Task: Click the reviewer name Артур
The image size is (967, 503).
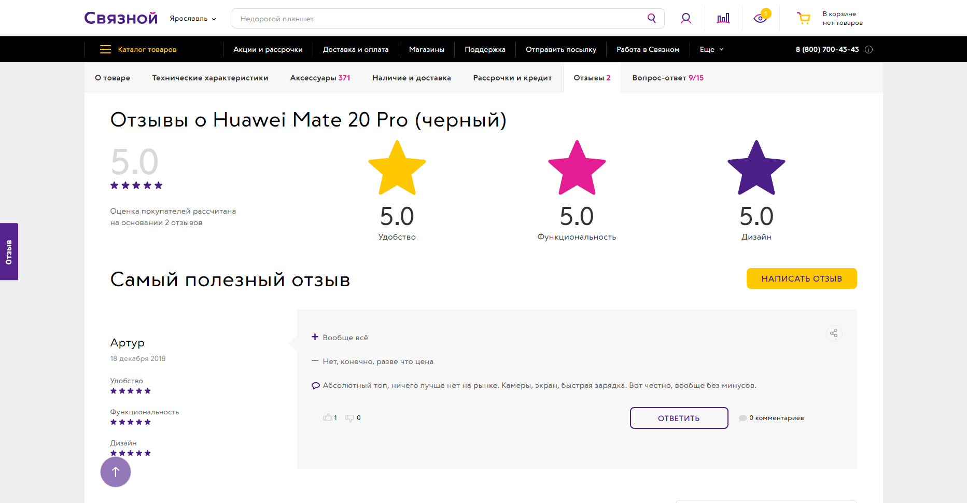Action: 127,343
